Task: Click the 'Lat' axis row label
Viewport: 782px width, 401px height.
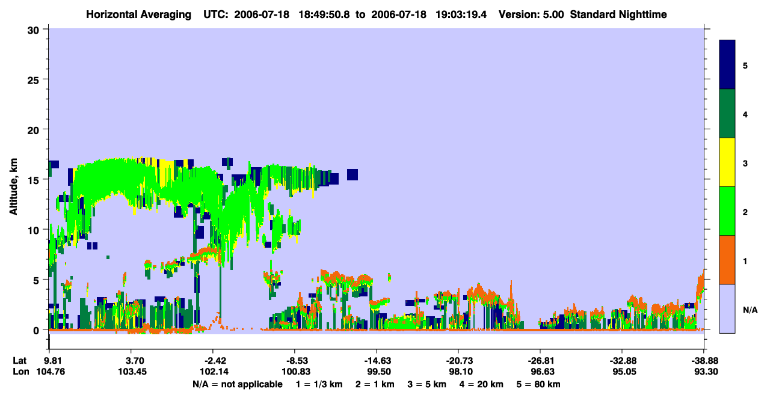Action: point(20,361)
